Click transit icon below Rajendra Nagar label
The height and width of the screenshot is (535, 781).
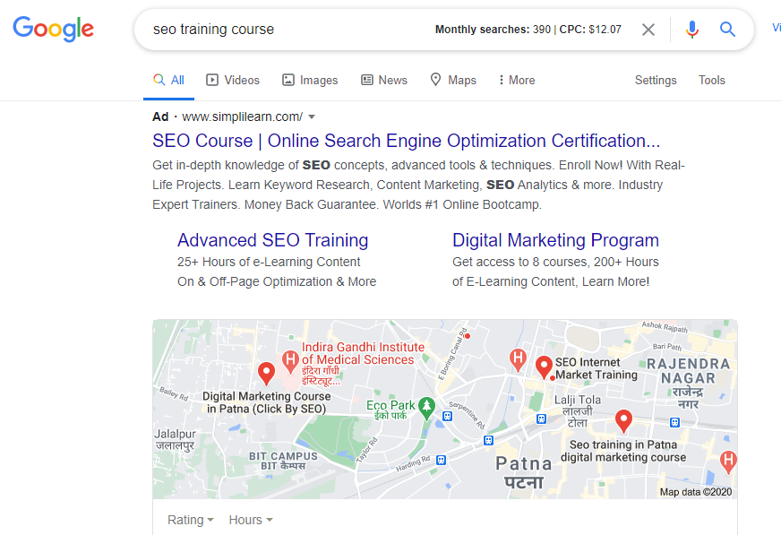[674, 422]
